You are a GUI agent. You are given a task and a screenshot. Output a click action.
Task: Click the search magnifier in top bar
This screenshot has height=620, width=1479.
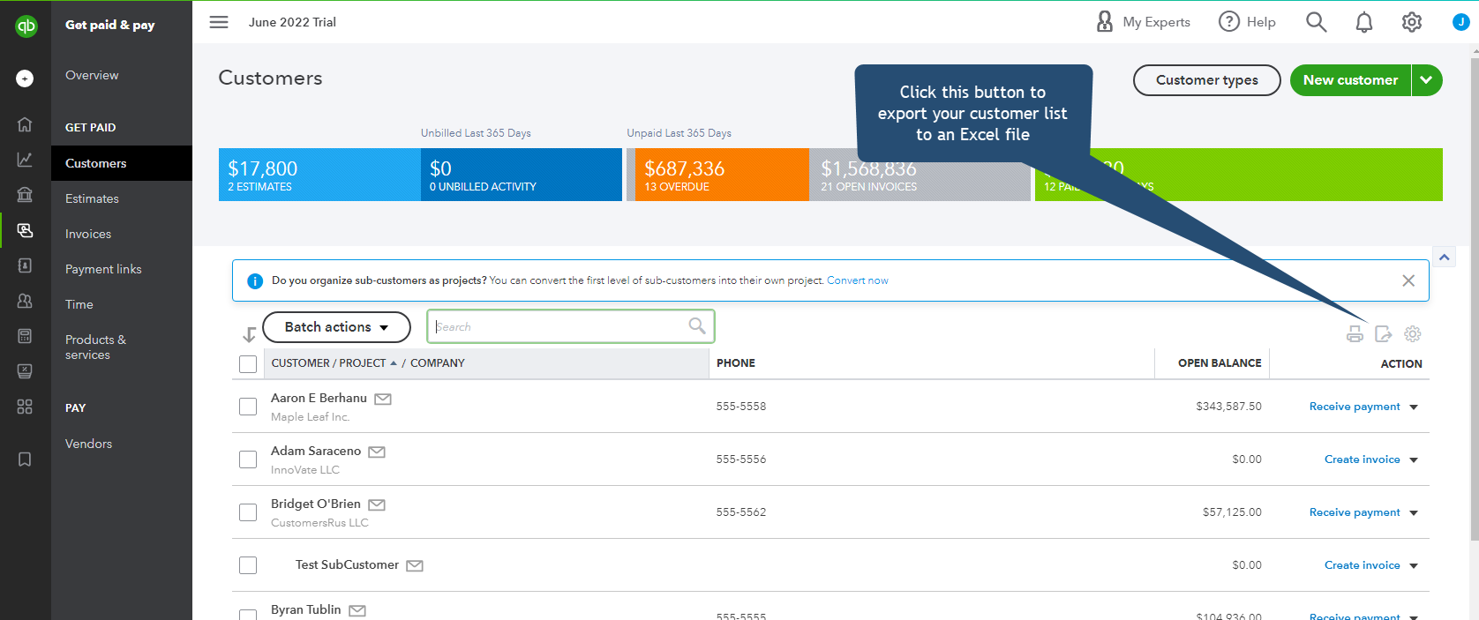[1316, 22]
